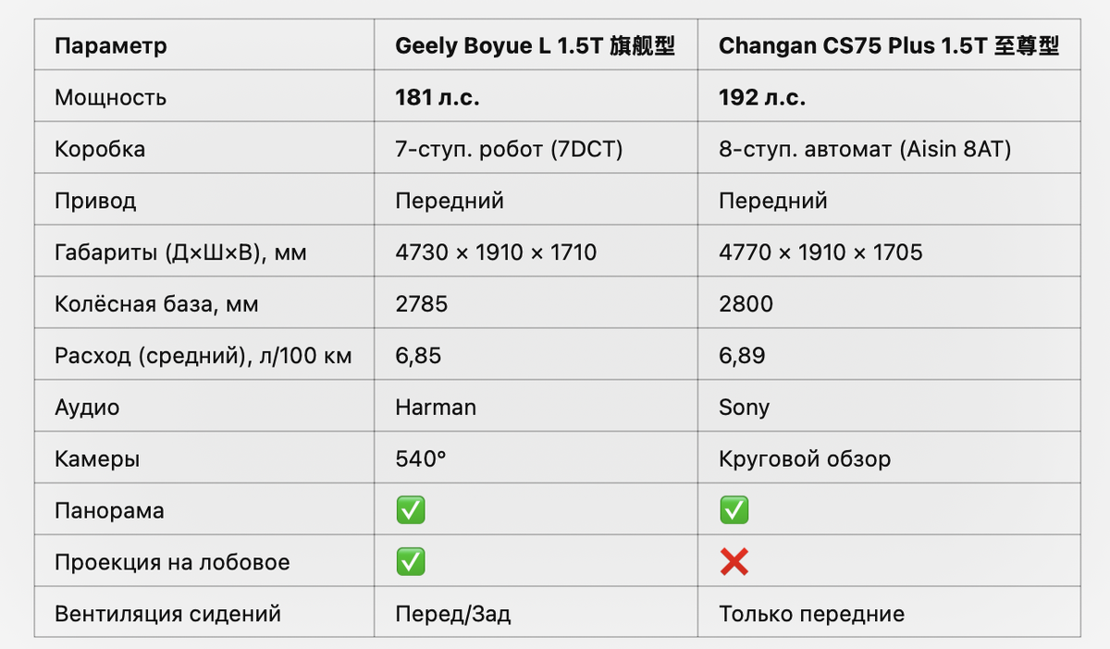The width and height of the screenshot is (1110, 649).
Task: Click the 181 л.с. power value
Action: coord(438,98)
